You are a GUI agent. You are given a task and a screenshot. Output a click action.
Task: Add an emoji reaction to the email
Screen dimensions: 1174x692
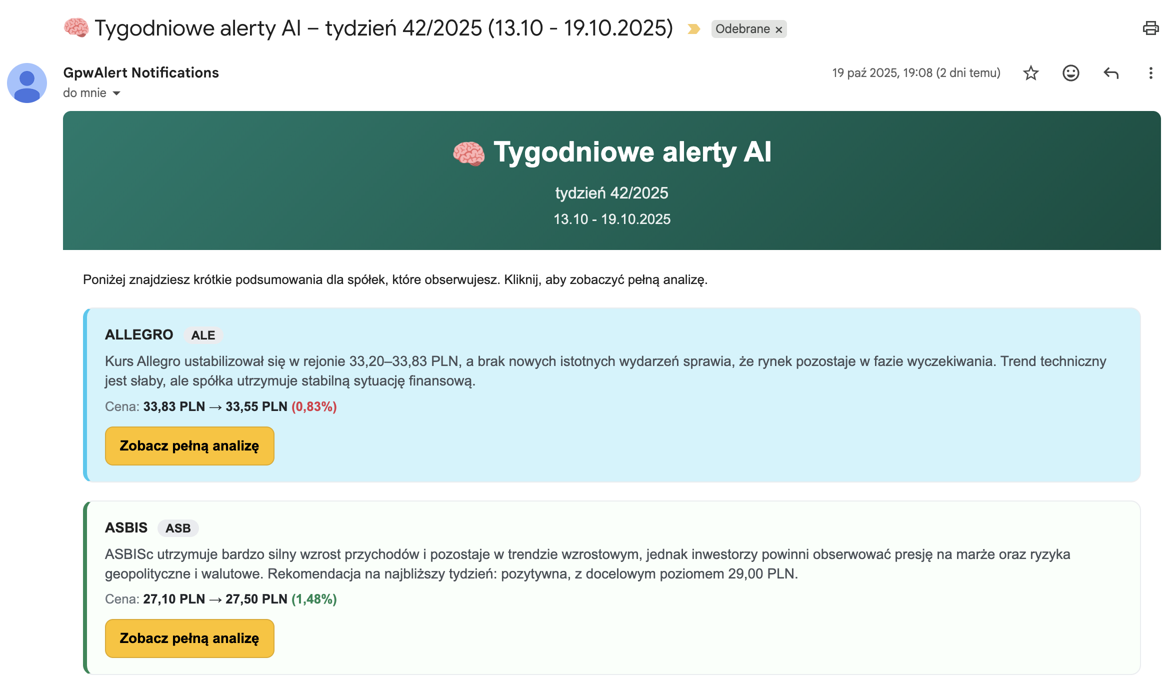tap(1070, 73)
